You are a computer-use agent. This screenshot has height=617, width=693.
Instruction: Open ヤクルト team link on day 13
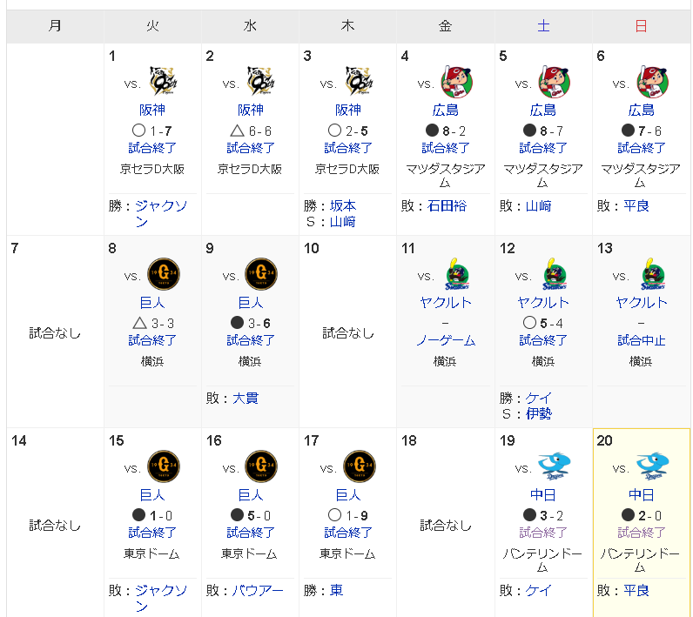pyautogui.click(x=641, y=303)
